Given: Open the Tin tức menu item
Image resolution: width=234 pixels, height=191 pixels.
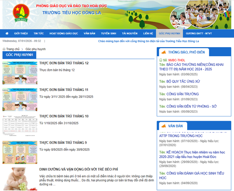Looking at the screenshot, I should click(38, 33).
